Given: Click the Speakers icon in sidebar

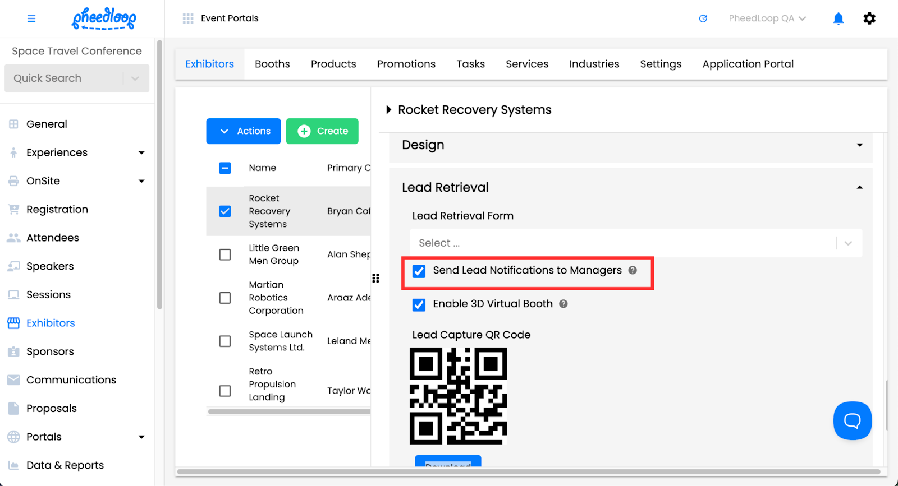Looking at the screenshot, I should (x=13, y=266).
